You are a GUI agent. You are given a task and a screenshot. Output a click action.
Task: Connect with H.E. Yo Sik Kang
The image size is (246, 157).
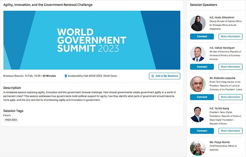pos(202,131)
